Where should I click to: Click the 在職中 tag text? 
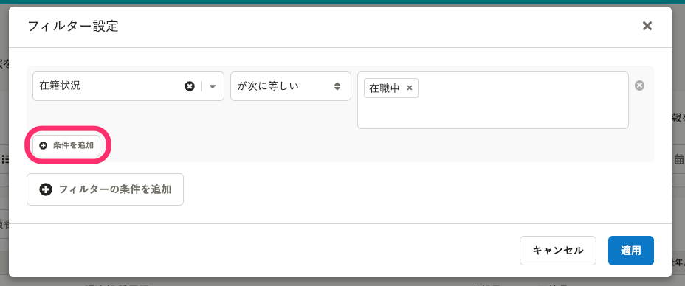385,88
